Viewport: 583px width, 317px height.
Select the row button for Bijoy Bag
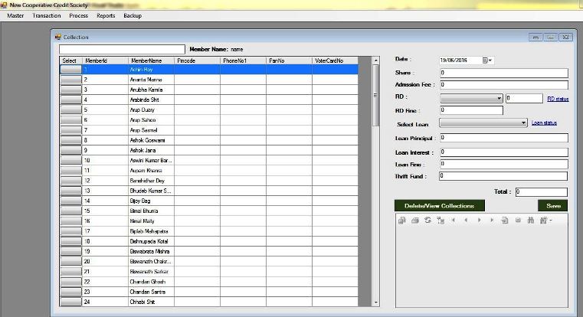70,201
